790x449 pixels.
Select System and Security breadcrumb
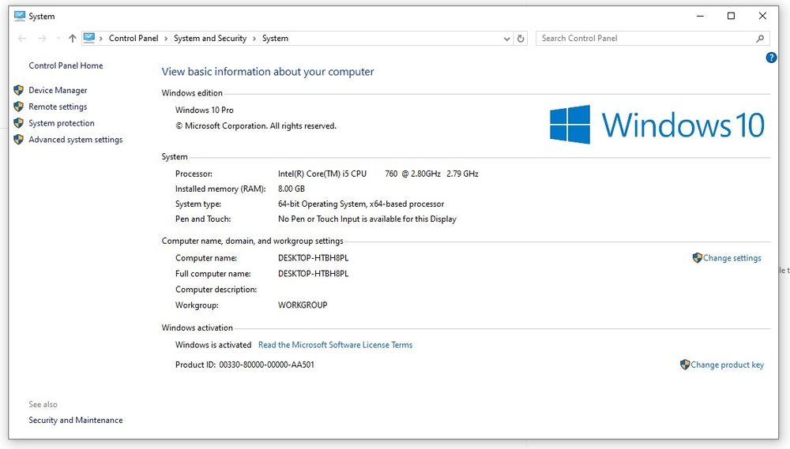[x=210, y=38]
